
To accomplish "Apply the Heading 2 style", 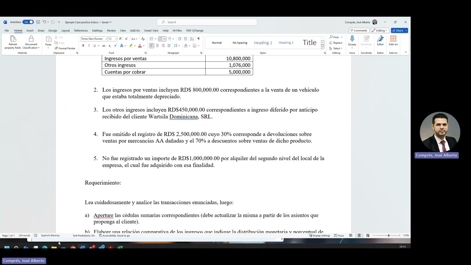I will tap(286, 43).
